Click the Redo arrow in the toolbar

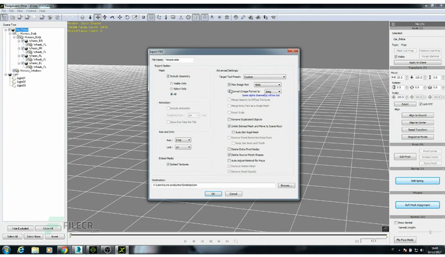point(73,18)
